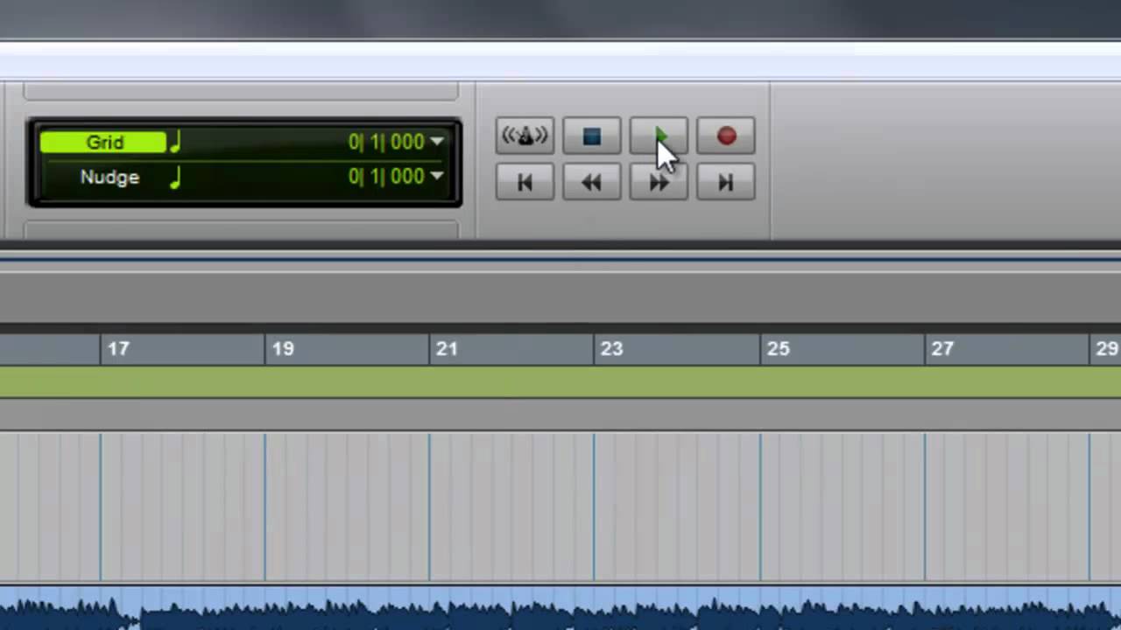1121x630 pixels.
Task: Click the Fast Forward button
Action: [x=659, y=182]
